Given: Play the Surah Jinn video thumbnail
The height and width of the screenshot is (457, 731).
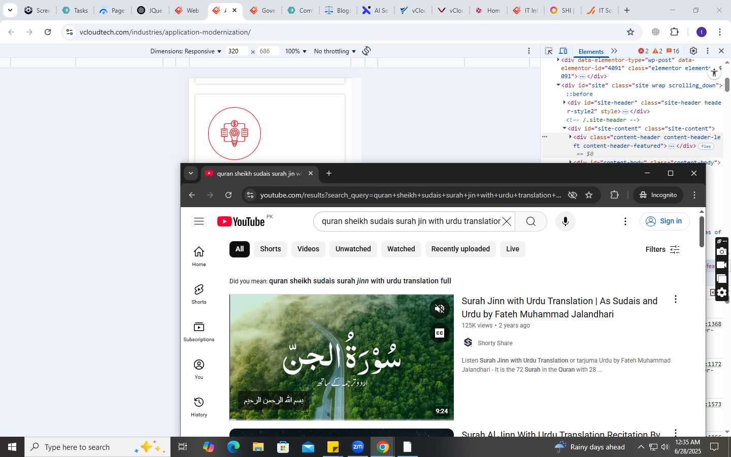Looking at the screenshot, I should pyautogui.click(x=342, y=357).
